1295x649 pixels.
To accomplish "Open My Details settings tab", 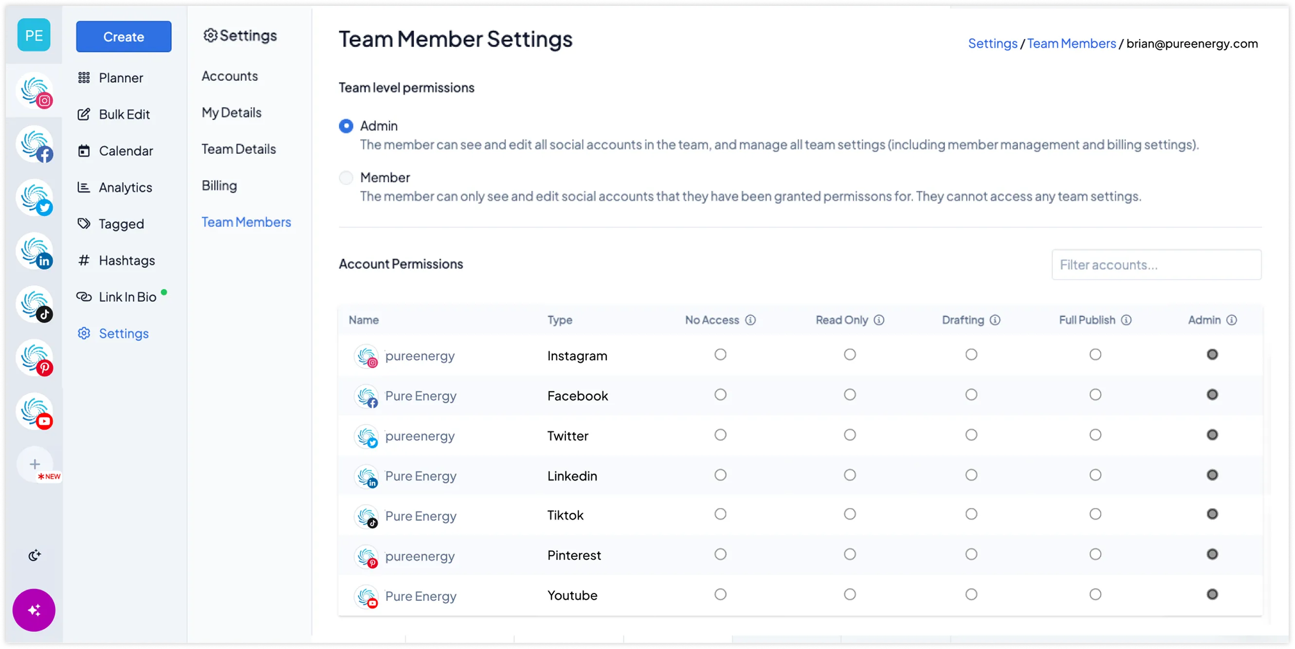I will [x=231, y=112].
